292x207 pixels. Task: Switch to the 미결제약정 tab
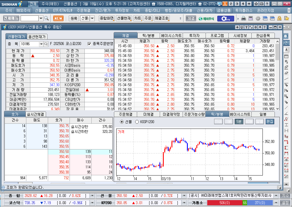pyautogui.click(x=171, y=114)
